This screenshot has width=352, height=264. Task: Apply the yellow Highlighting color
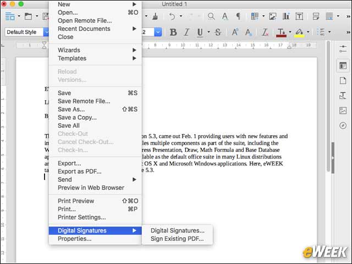[x=299, y=32]
